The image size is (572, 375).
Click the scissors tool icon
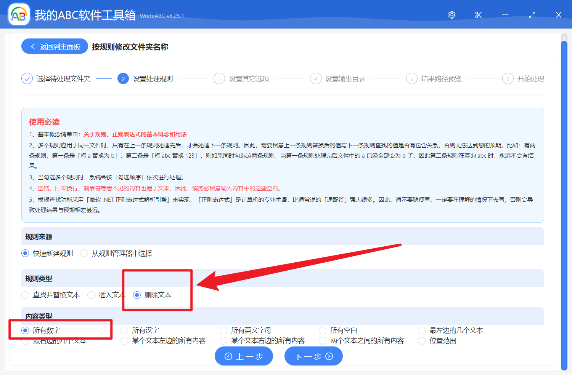[x=479, y=15]
